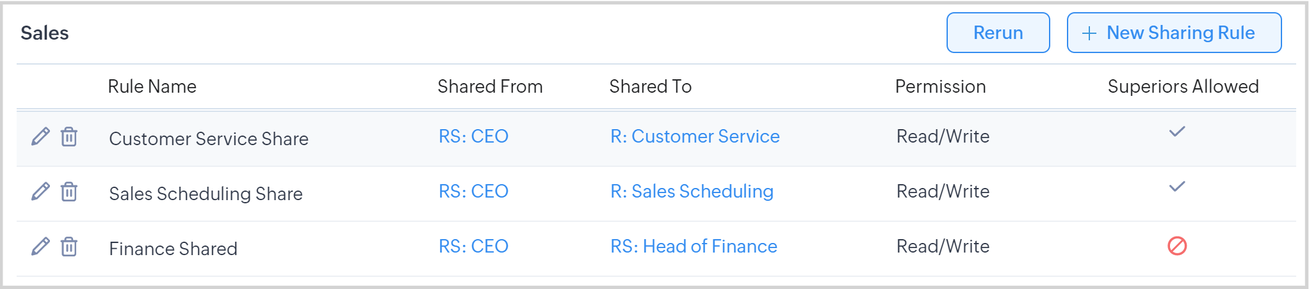
Task: Delete the Customer Service Share rule
Action: click(69, 136)
